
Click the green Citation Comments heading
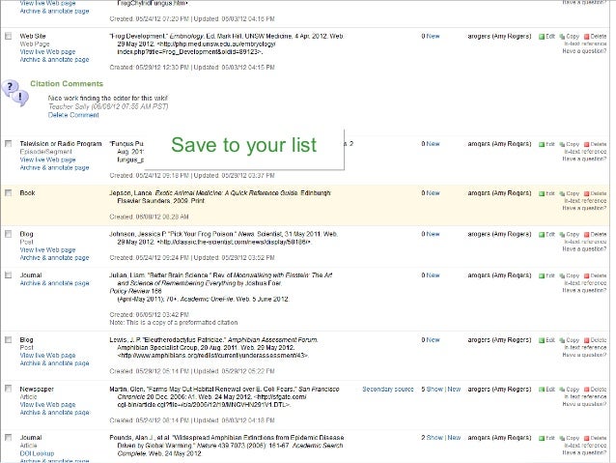[67, 83]
